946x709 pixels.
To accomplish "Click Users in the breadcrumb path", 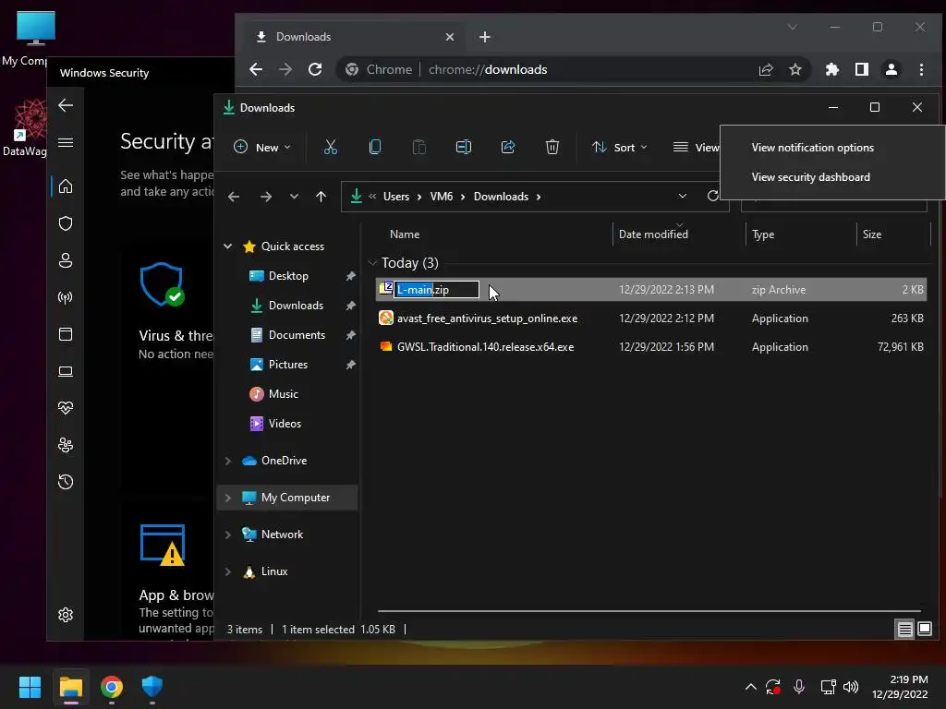I will pyautogui.click(x=395, y=197).
